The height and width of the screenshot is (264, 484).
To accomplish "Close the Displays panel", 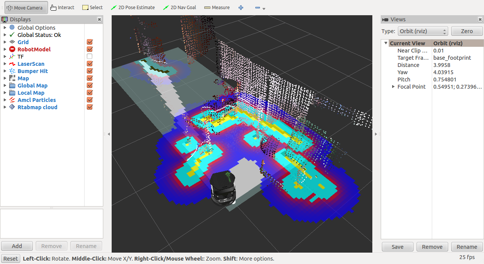I will pos(99,19).
